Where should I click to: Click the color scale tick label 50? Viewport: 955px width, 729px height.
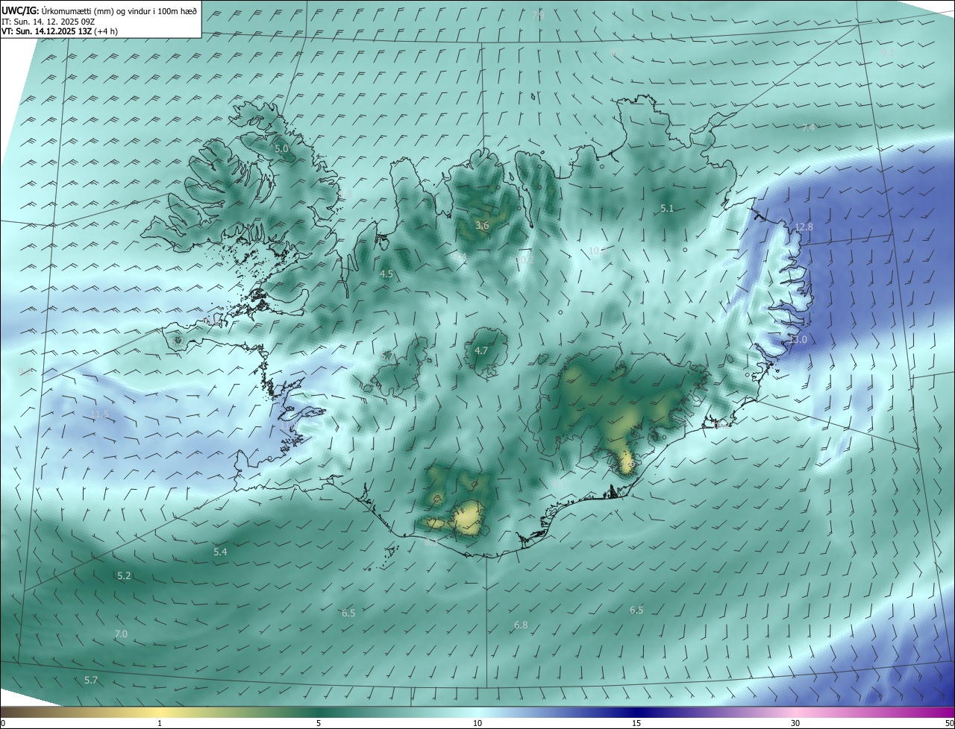(x=949, y=723)
